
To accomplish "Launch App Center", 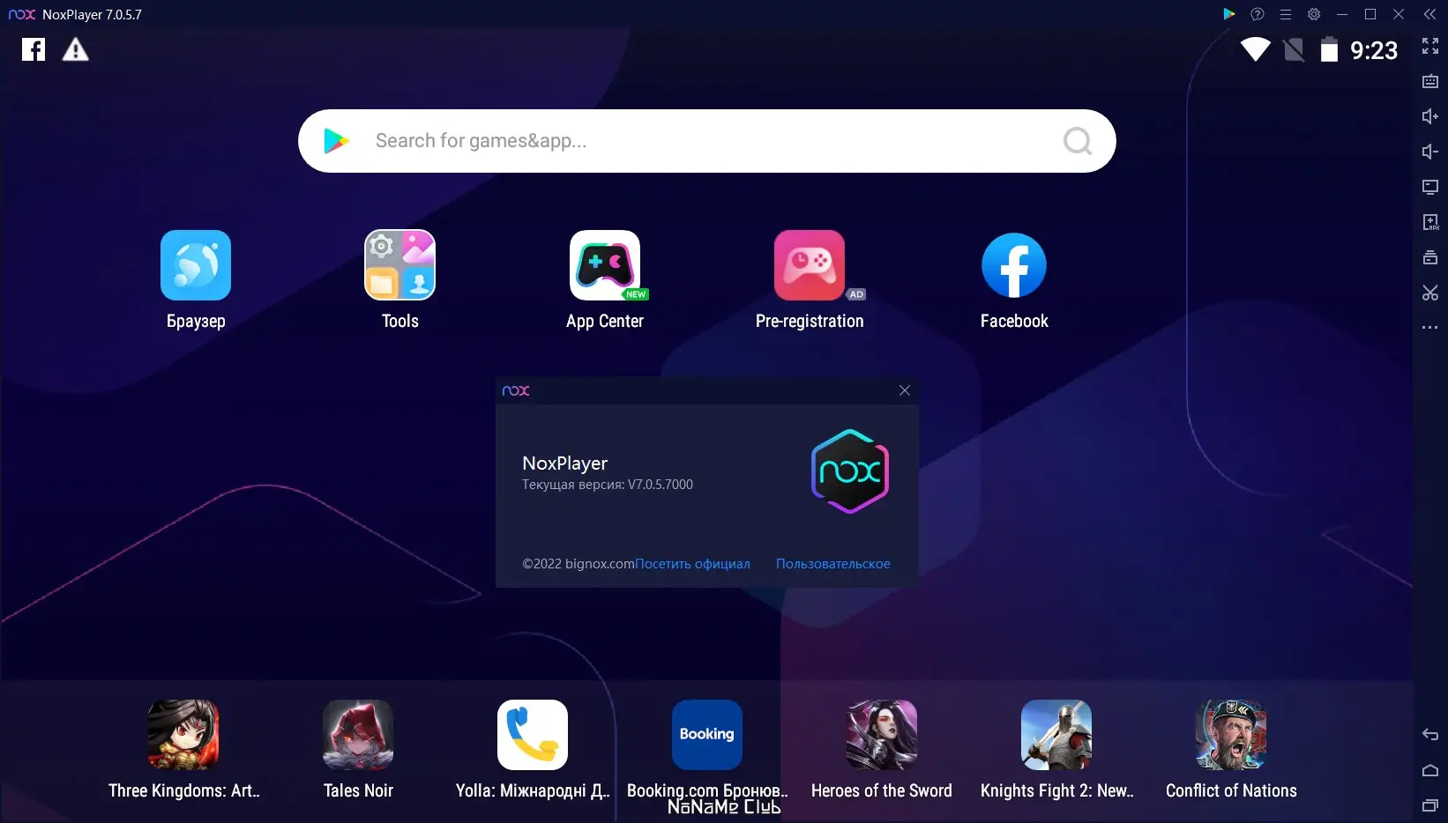I will [x=605, y=265].
